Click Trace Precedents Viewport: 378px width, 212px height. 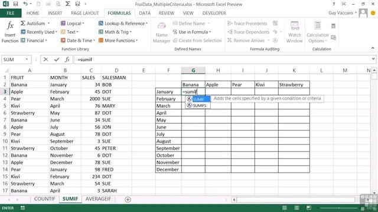click(247, 24)
